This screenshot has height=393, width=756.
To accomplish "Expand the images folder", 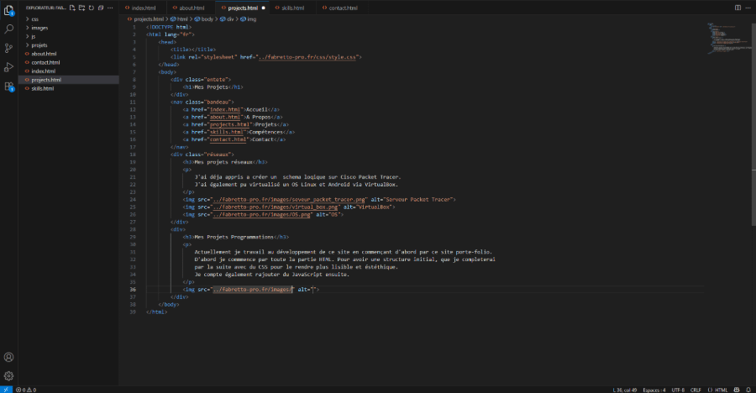I will [39, 28].
